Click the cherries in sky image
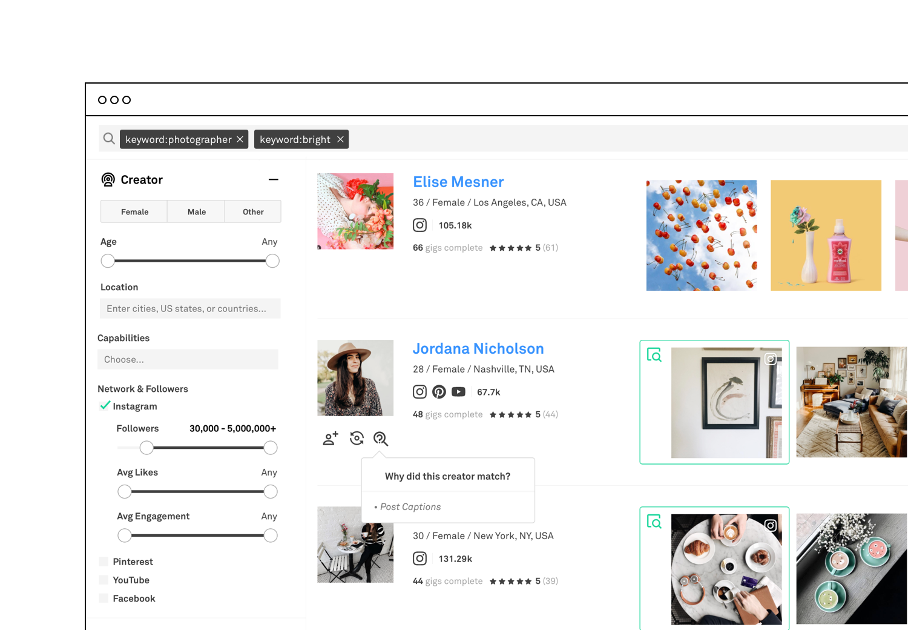The image size is (908, 630). pos(702,235)
